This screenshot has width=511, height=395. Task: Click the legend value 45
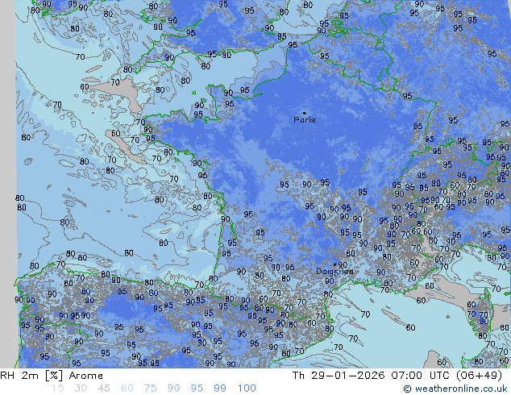[x=104, y=389]
